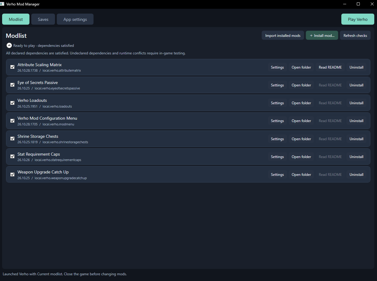Disable the Attribute Scaling Matrix mod checkbox

pos(12,67)
